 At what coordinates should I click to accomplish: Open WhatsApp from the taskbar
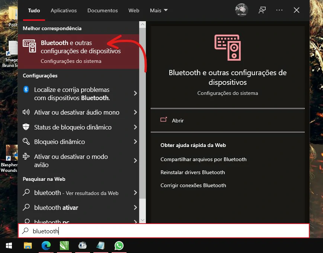(119, 246)
